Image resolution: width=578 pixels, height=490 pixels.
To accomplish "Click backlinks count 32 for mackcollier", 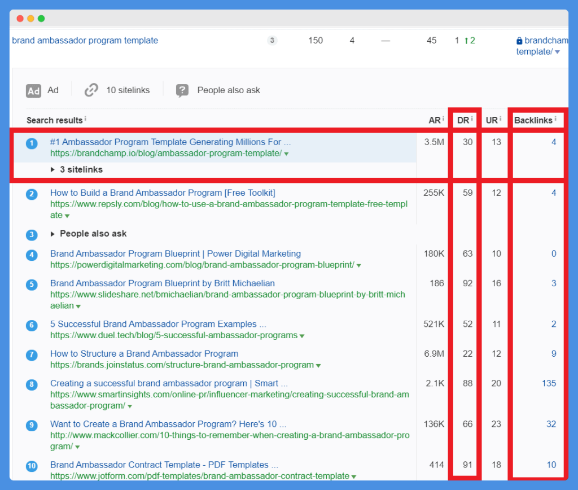I will [x=551, y=424].
